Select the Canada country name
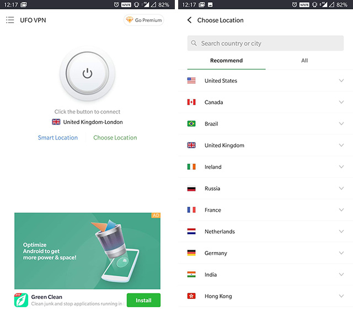 tap(213, 102)
